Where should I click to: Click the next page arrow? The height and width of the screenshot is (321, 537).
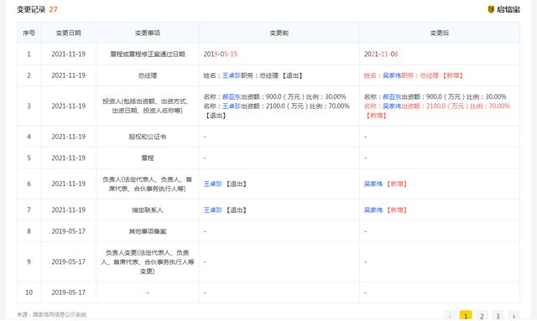pyautogui.click(x=514, y=316)
